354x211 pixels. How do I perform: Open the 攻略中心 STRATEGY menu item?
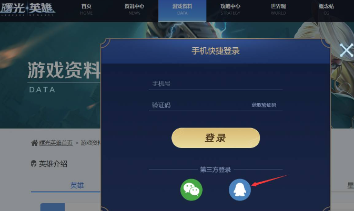click(x=230, y=9)
